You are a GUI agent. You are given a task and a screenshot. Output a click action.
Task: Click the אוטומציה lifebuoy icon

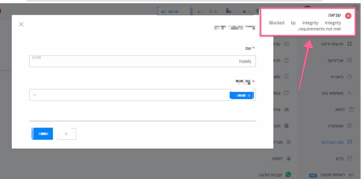[349, 126]
